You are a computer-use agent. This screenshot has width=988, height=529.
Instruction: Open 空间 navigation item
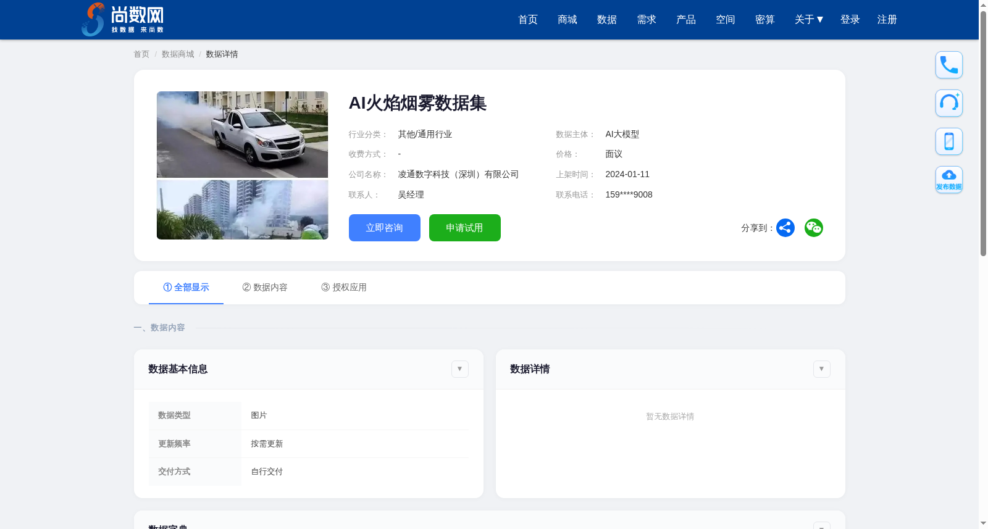coord(726,20)
